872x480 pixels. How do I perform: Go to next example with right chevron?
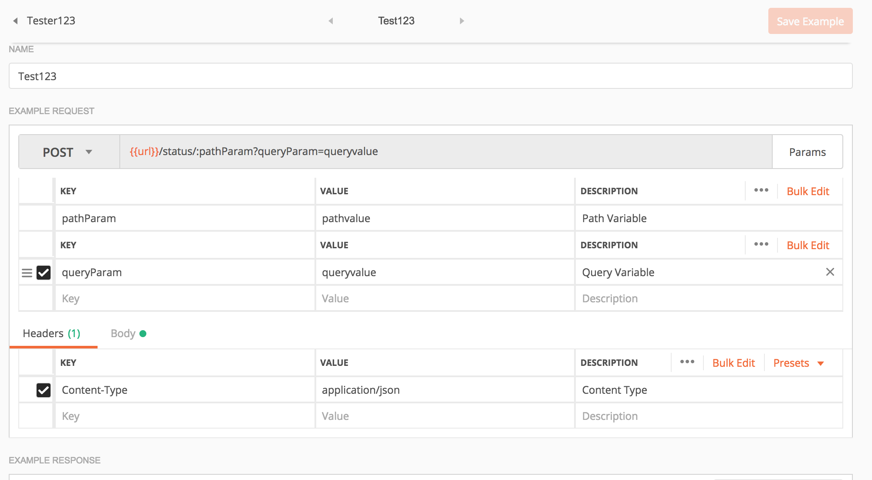pos(462,20)
